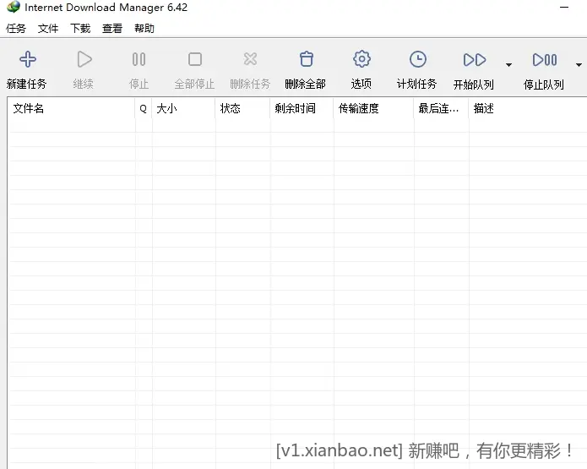Expand the 停止队列 dropdown arrow

point(579,65)
